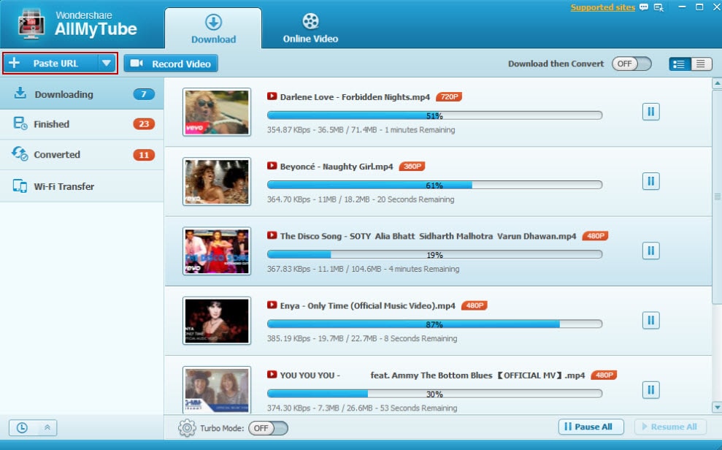Switch to compact list view icon
Viewport: 722px width, 450px height.
[x=701, y=64]
